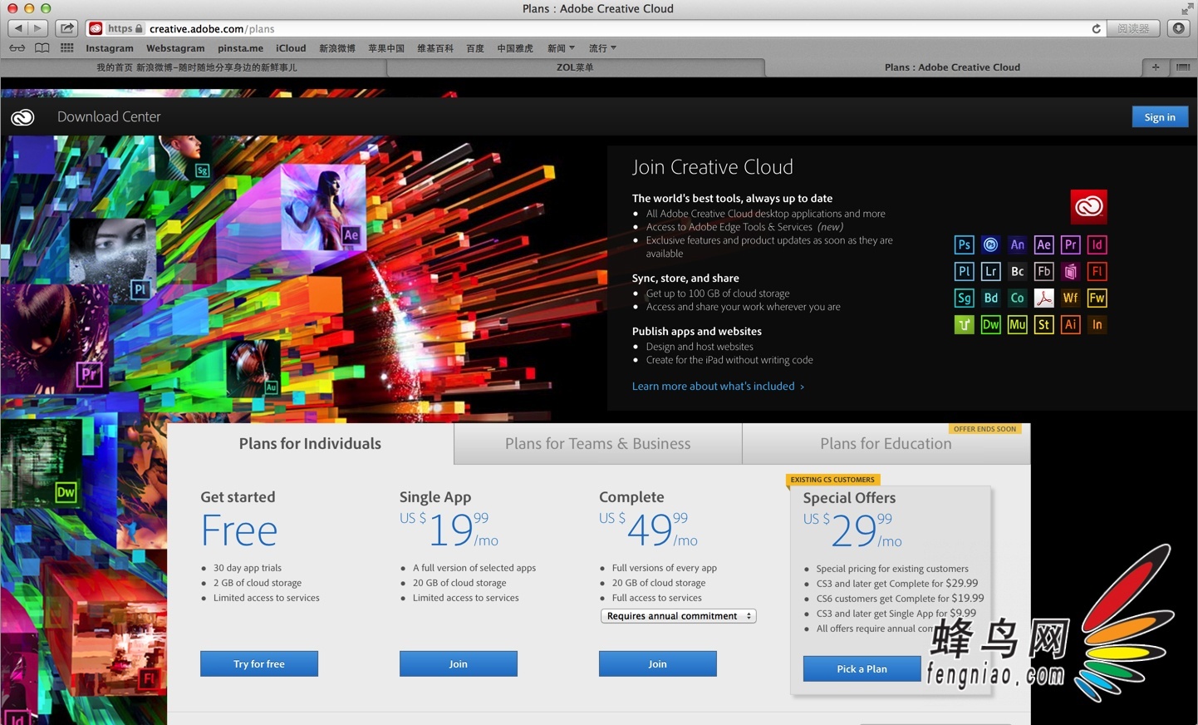Click the Sign in button
Screen dimensions: 1198x725
click(1160, 117)
